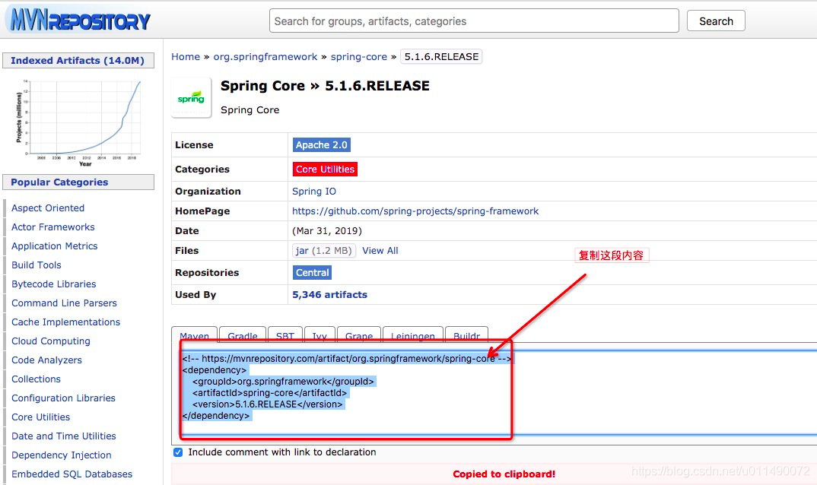Open the Date and Time Utilities category
Viewport: 817px width, 485px height.
pyautogui.click(x=64, y=436)
